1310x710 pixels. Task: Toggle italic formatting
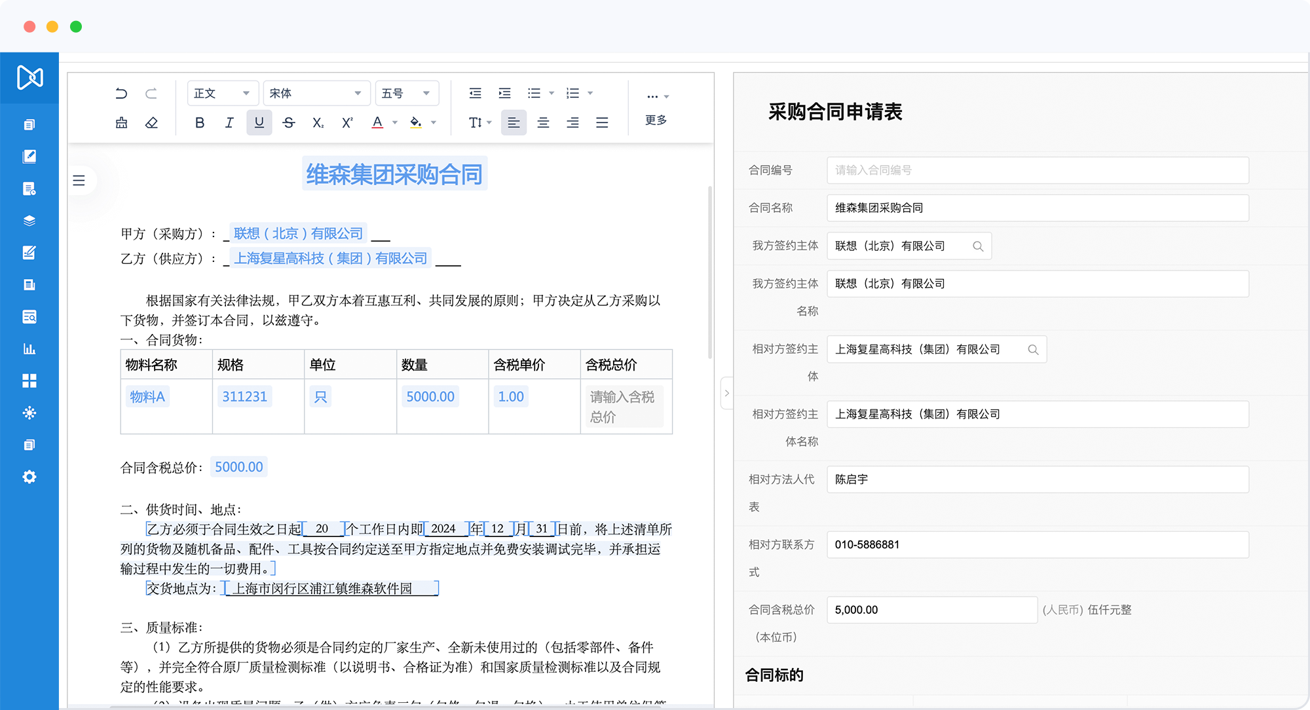coord(229,122)
